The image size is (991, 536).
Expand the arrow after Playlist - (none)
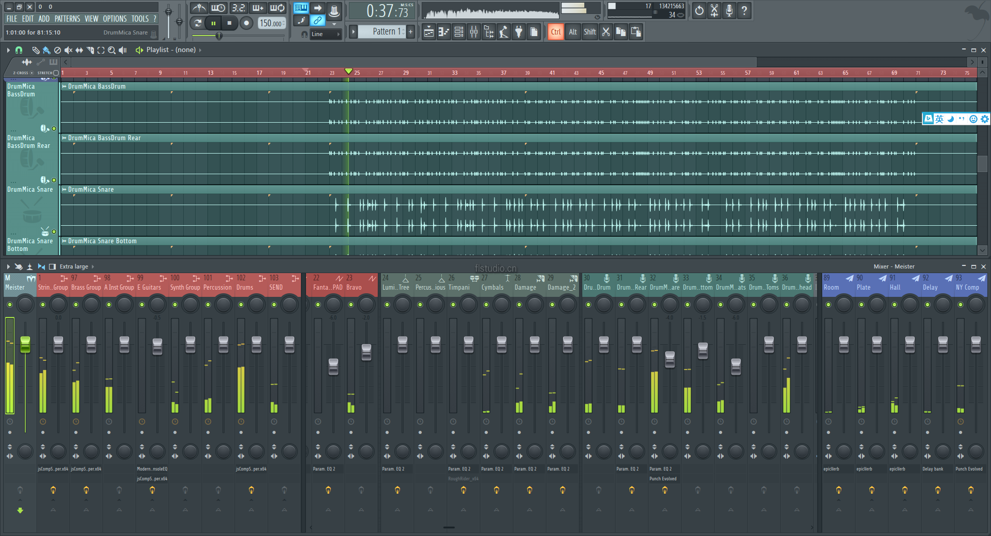pos(200,50)
